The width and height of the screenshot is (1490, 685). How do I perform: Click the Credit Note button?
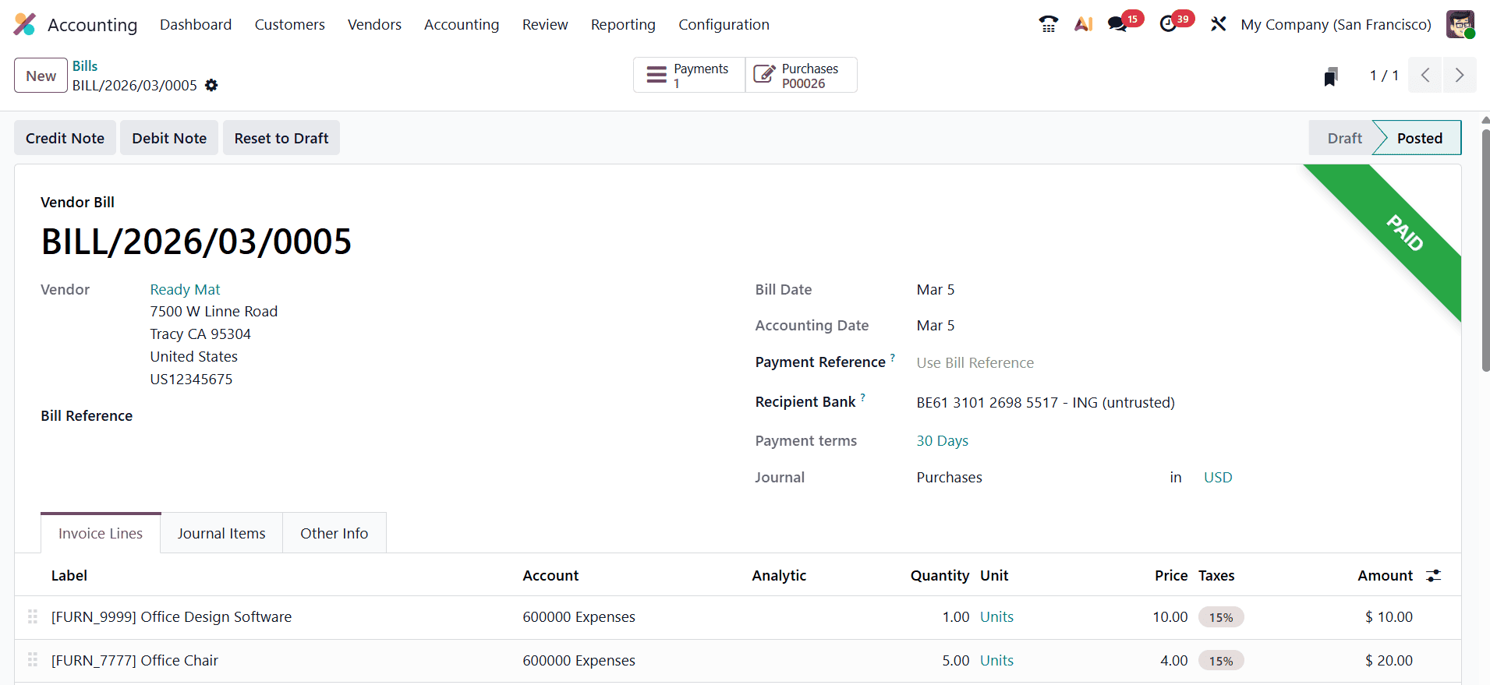click(x=65, y=138)
